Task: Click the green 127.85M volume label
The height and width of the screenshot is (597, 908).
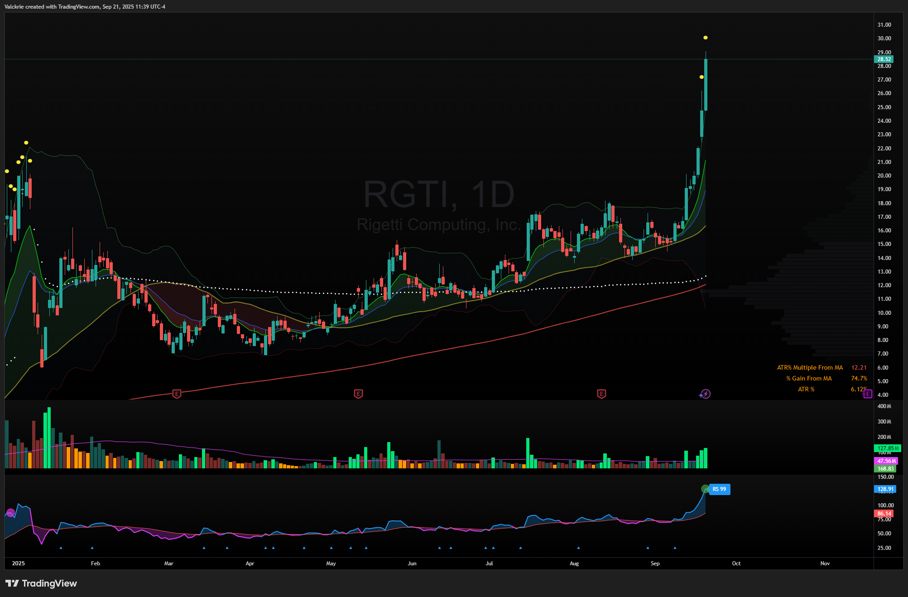Action: coord(887,448)
